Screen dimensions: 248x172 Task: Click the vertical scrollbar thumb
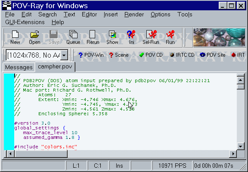pos(240,87)
